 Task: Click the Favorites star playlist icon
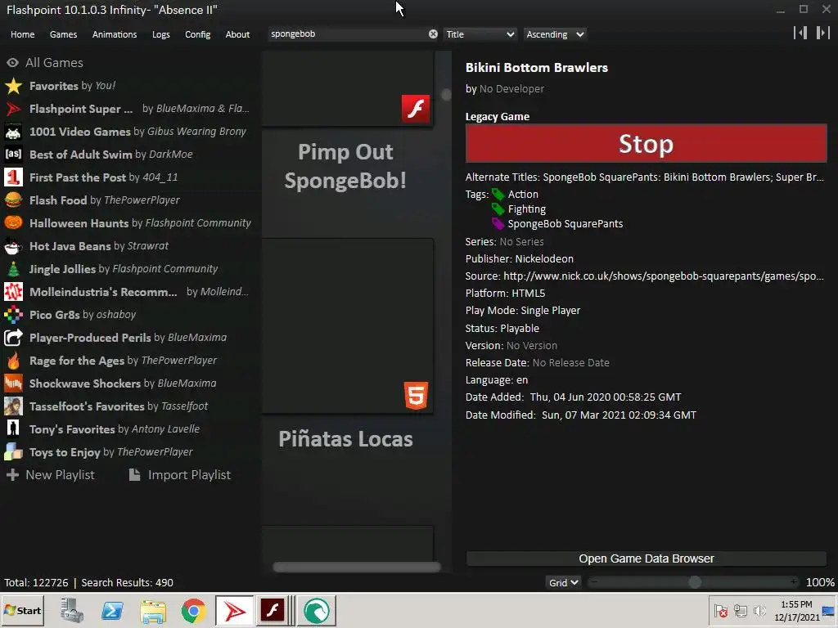13,86
